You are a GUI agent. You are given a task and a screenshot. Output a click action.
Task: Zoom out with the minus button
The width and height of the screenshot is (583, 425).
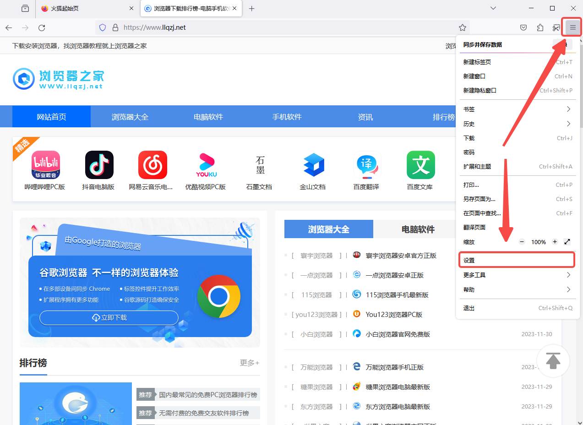522,242
